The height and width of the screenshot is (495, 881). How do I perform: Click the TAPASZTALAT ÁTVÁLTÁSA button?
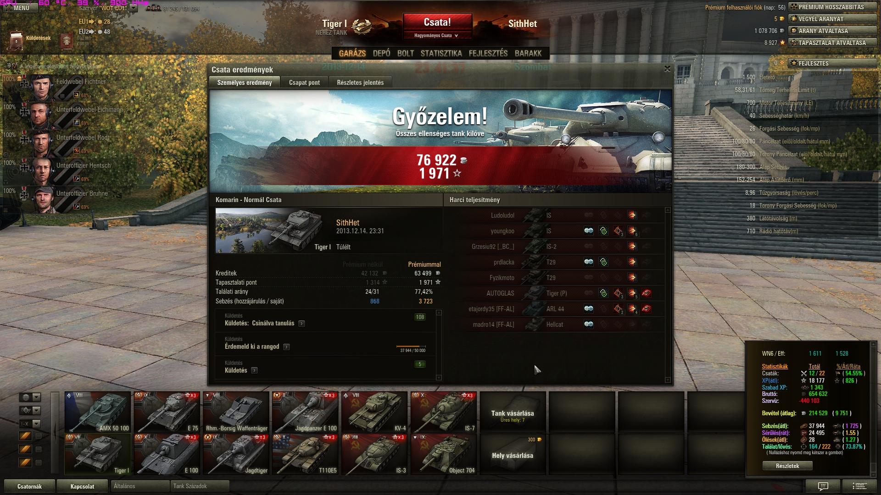tap(832, 43)
